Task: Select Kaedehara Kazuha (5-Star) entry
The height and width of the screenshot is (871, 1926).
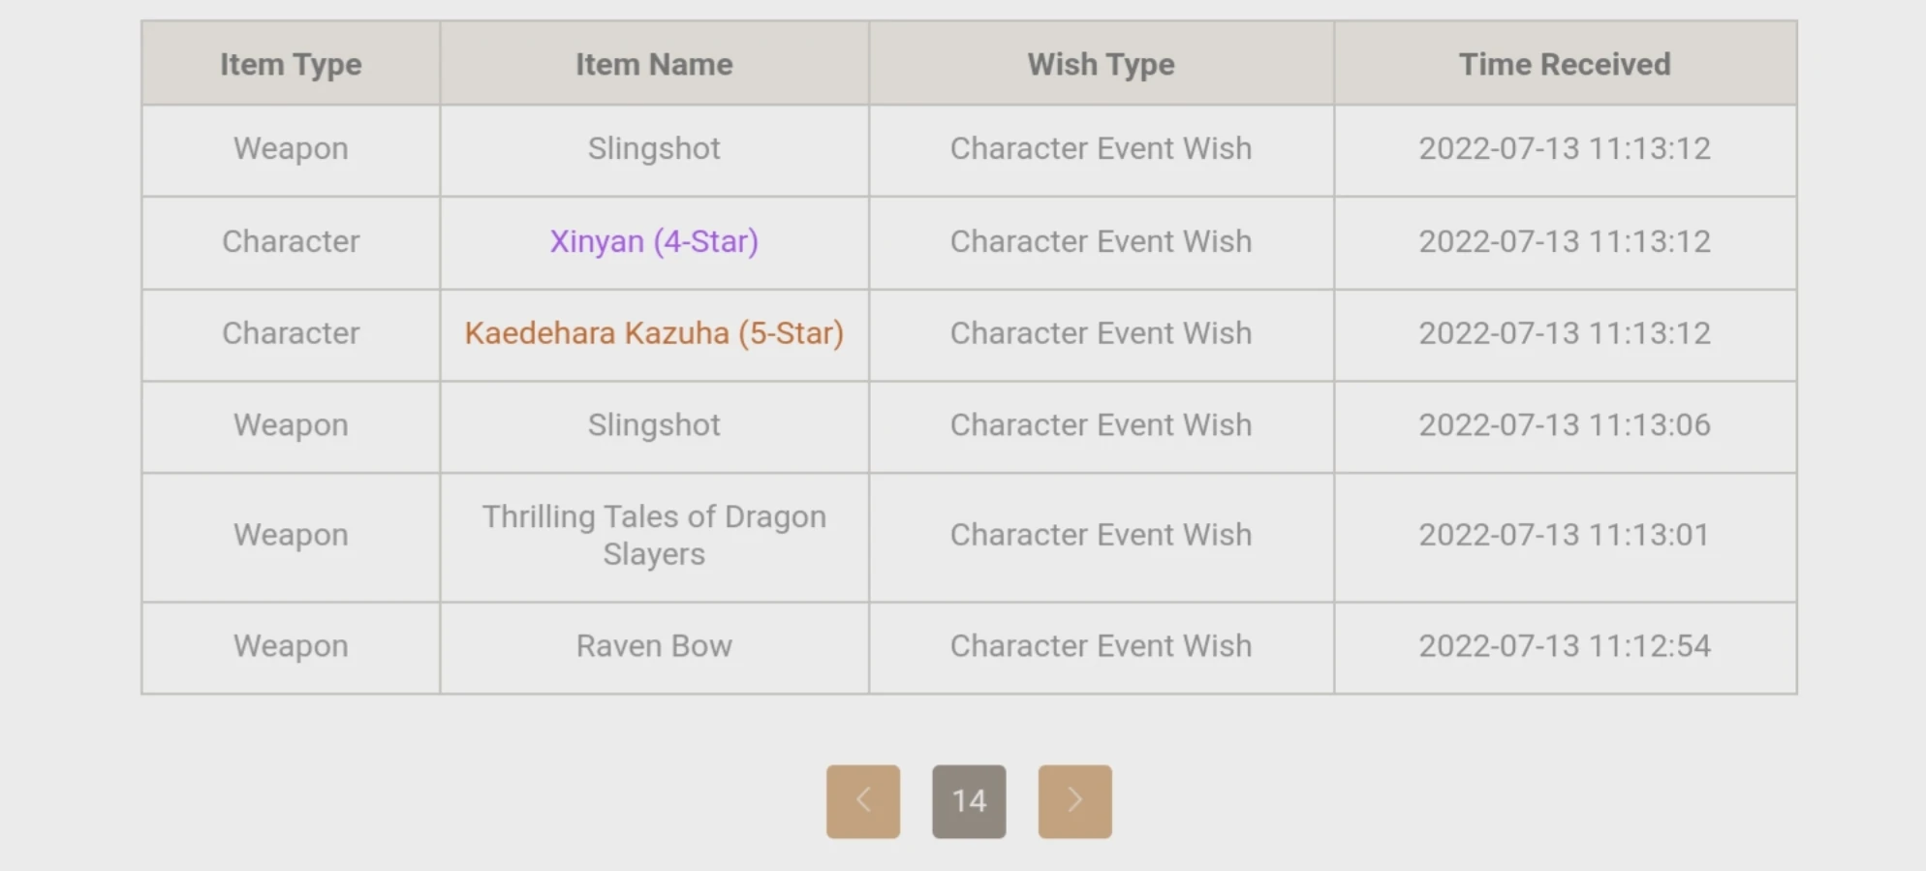Action: pos(654,333)
